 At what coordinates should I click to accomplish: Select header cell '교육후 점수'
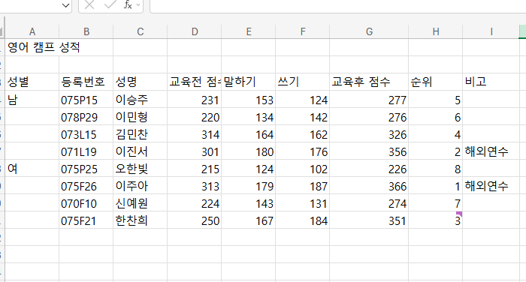pos(369,82)
